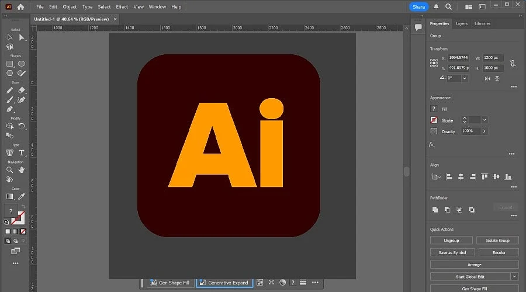This screenshot has width=526, height=292.
Task: Click the Share button
Action: tap(418, 6)
